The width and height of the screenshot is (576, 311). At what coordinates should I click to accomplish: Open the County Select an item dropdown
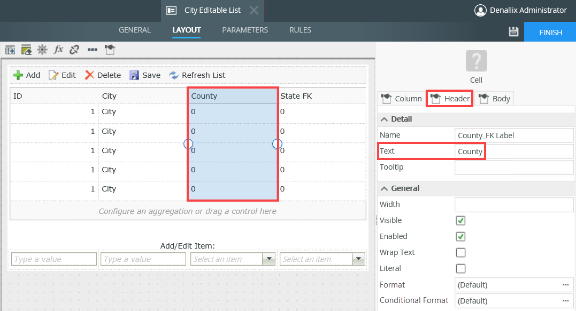(269, 259)
